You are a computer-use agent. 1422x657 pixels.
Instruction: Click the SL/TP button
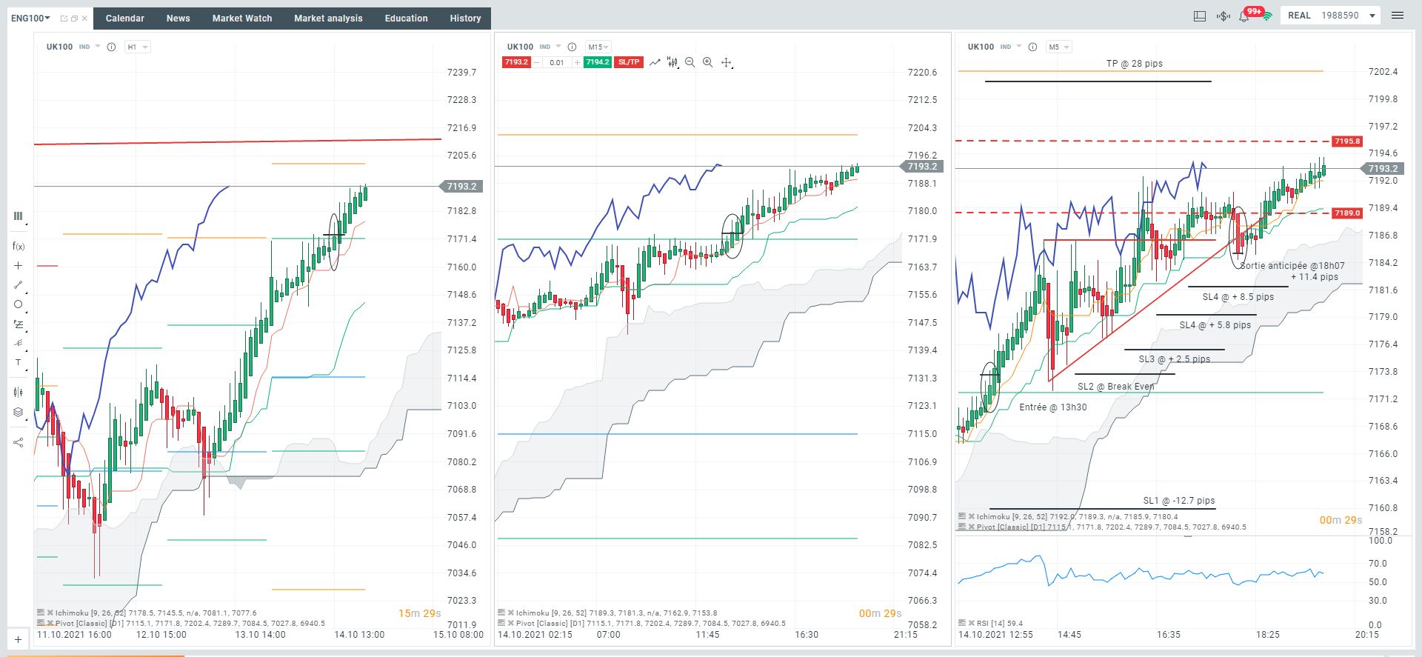[x=629, y=62]
